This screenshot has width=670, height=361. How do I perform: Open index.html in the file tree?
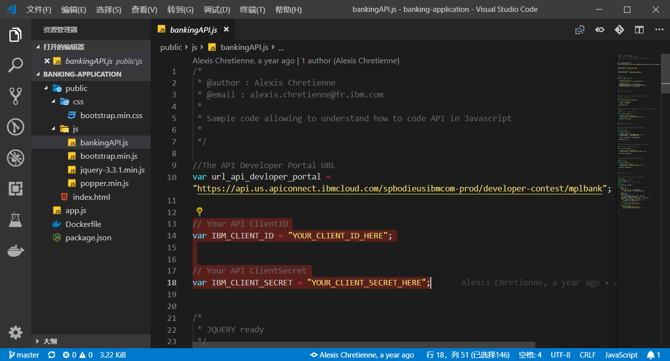[x=91, y=197]
